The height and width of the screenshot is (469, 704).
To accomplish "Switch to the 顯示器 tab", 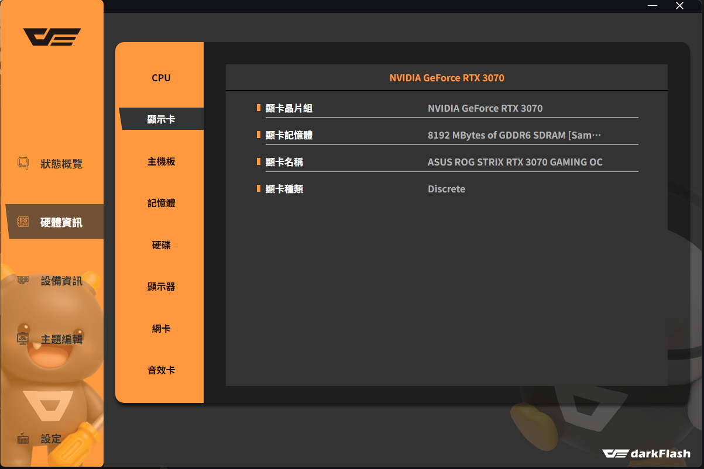I will [x=161, y=287].
